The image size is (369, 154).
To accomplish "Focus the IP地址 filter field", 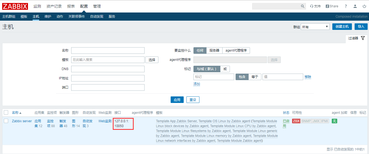I will [108, 78].
